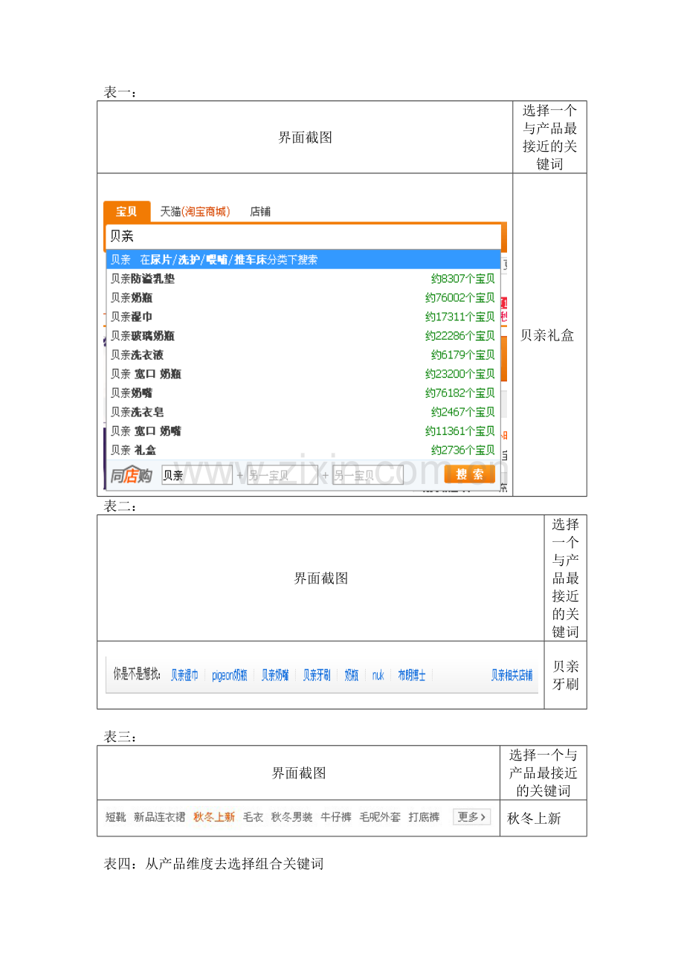This screenshot has height=968, width=684.
Task: Choose the 贝亲奶嘴 suggestion row
Action: point(303,393)
